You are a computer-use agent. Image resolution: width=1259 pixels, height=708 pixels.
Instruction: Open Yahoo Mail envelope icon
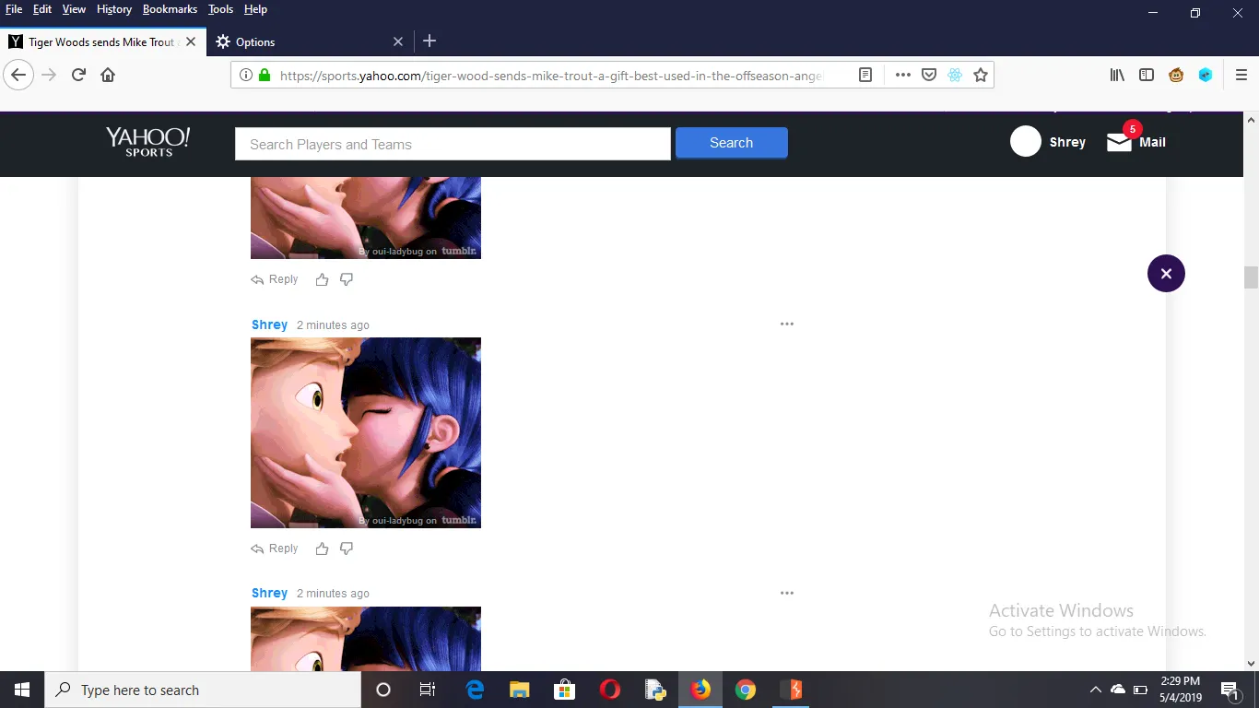pos(1119,142)
